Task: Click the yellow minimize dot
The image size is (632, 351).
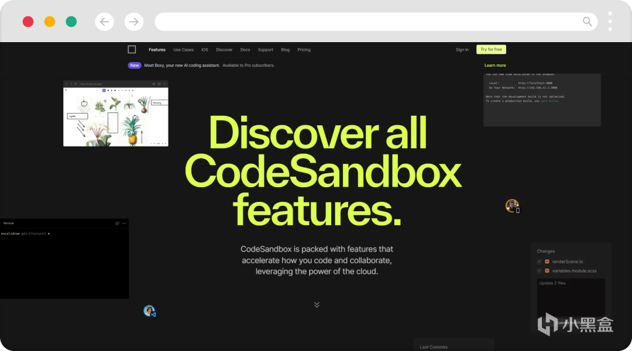Action: [x=50, y=22]
